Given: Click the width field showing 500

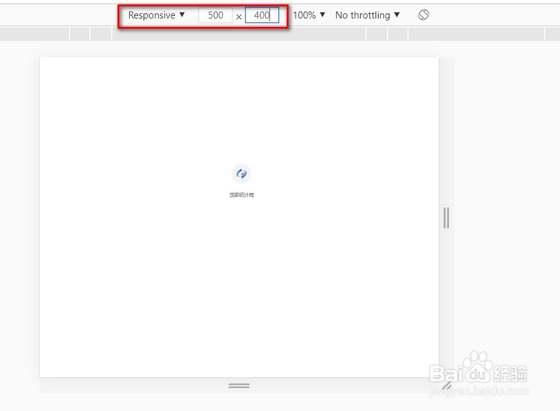Looking at the screenshot, I should (x=215, y=15).
